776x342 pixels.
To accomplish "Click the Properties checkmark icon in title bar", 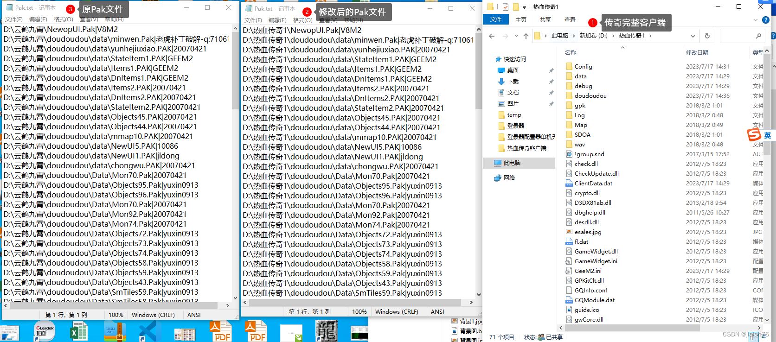I will pos(505,6).
